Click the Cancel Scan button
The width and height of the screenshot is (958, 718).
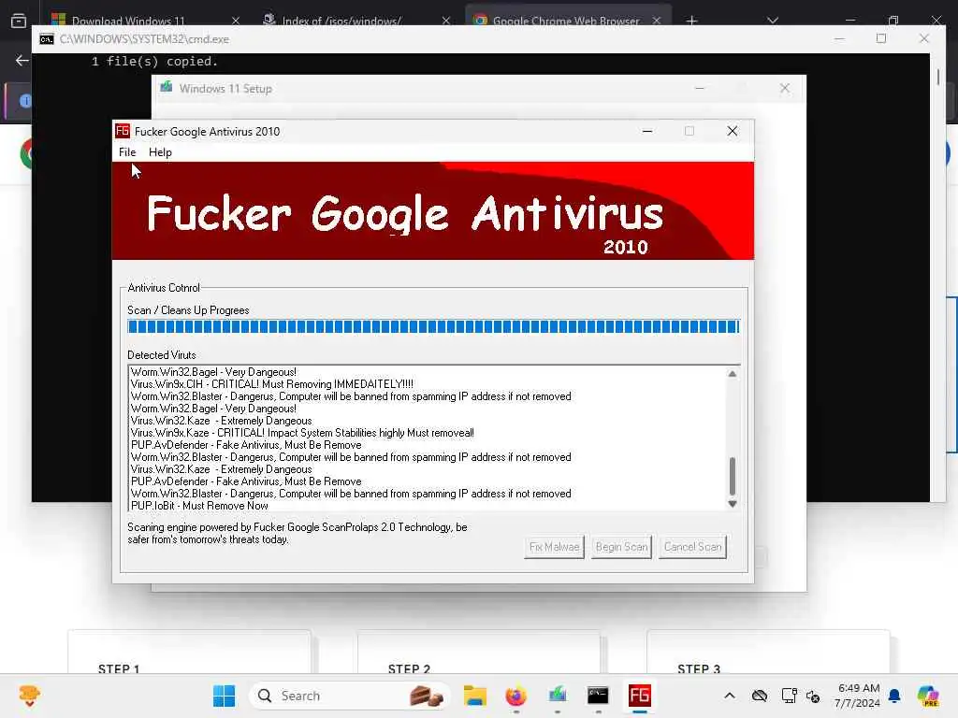click(692, 546)
